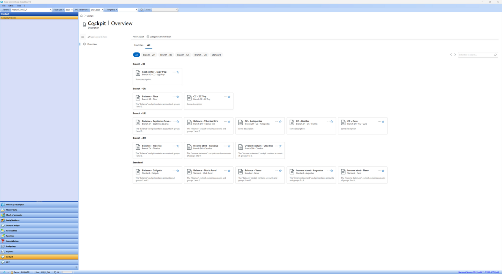Viewport: 502px width, 274px height.
Task: Click the notification bell in the status bar
Action: point(55,272)
